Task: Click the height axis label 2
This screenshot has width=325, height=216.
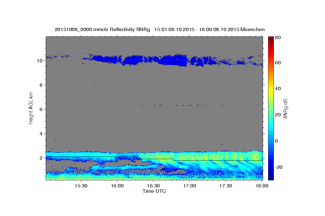Action: click(x=41, y=158)
